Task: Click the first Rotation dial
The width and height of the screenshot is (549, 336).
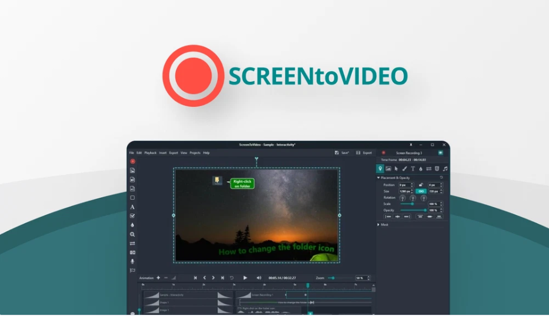Action: [x=402, y=198]
